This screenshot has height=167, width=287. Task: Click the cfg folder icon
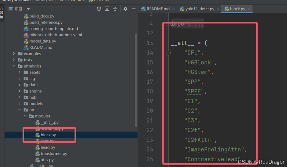26,79
